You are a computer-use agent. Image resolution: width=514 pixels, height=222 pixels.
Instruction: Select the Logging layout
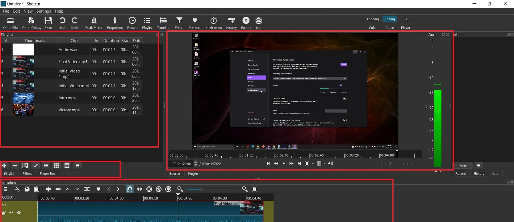(373, 19)
